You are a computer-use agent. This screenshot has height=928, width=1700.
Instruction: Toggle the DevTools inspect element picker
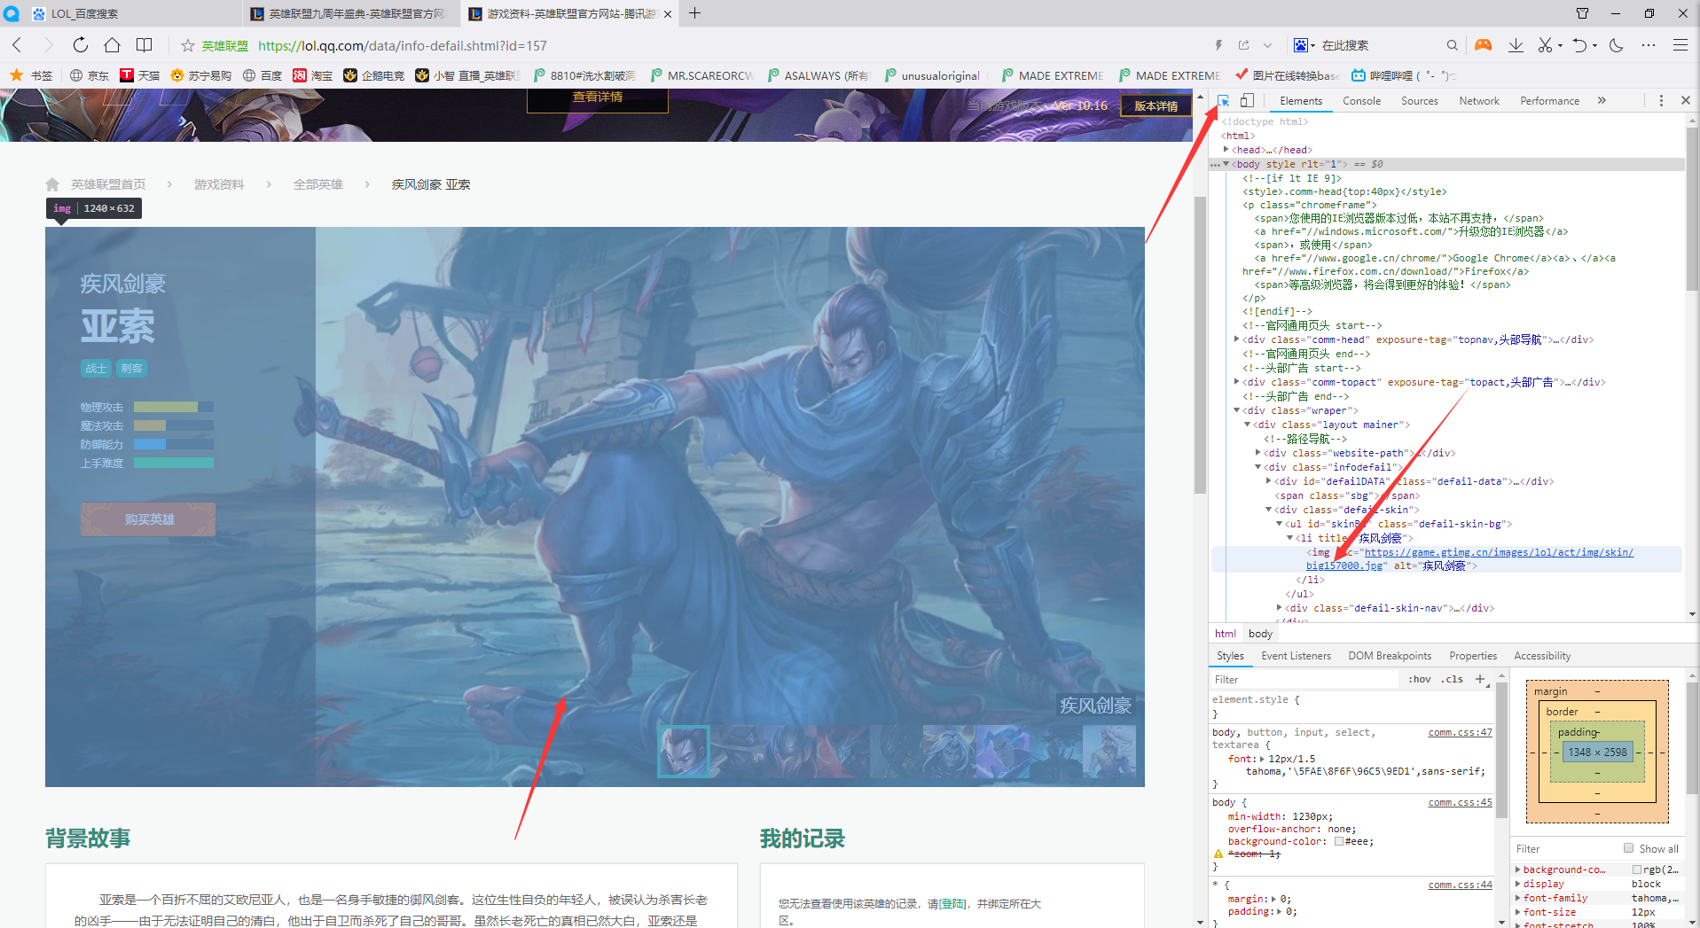pos(1224,101)
